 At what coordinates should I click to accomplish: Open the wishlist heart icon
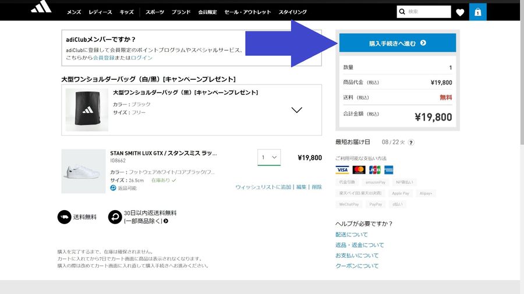460,12
